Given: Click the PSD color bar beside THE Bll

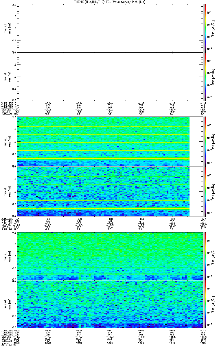Looking at the screenshot, I should [205, 304].
